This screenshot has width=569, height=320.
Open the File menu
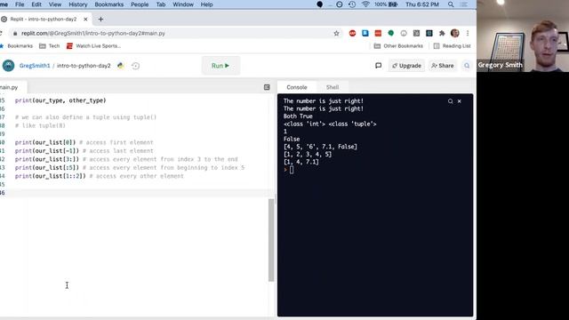20,4
